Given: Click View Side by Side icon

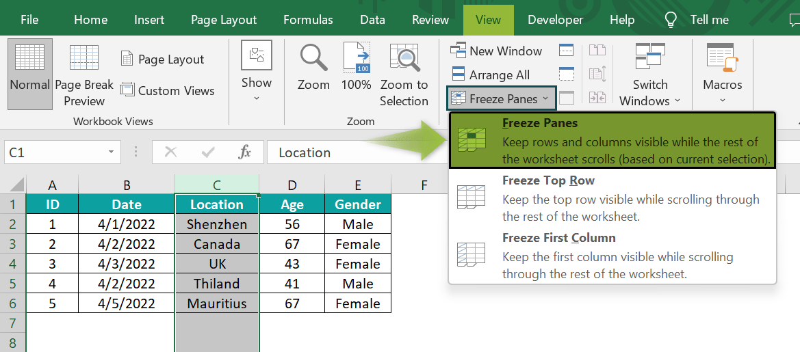Looking at the screenshot, I should (597, 50).
